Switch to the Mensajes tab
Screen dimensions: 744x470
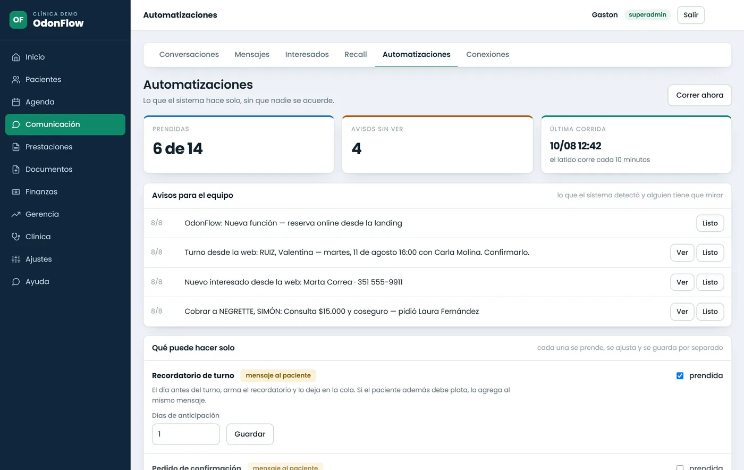[x=252, y=54]
